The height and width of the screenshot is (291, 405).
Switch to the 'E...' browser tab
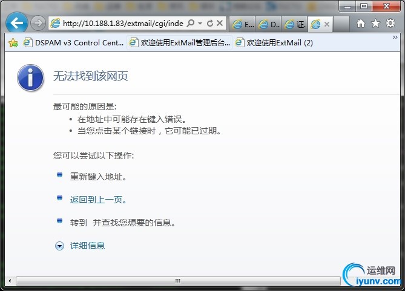(x=242, y=24)
